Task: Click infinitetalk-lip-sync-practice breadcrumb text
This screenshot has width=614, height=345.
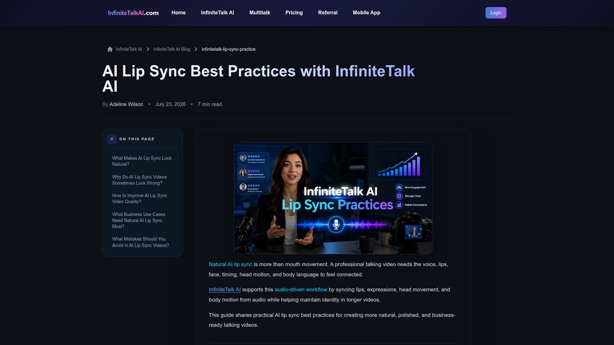Action: (x=228, y=49)
